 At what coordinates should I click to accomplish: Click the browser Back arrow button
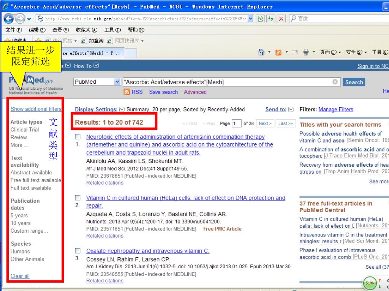pos(9,19)
